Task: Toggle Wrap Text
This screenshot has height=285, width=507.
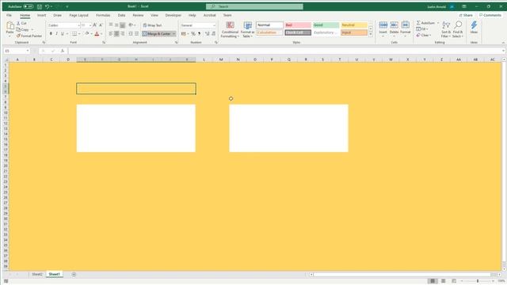Action: point(152,25)
